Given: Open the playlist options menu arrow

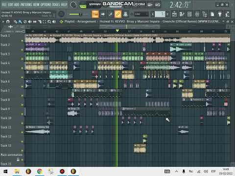Looking at the screenshot, I should 3,22.
